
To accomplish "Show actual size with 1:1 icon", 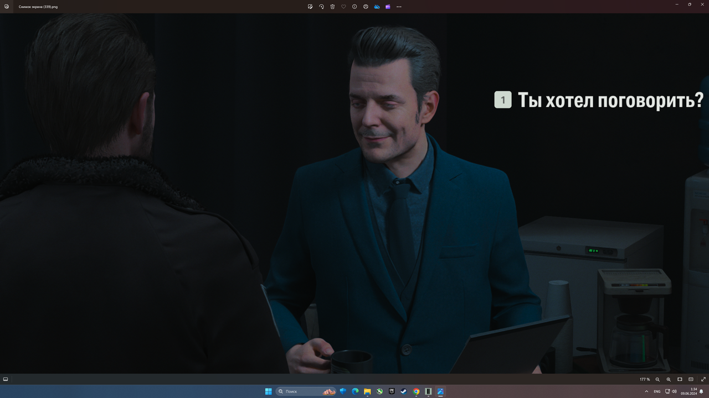I will click(x=691, y=380).
